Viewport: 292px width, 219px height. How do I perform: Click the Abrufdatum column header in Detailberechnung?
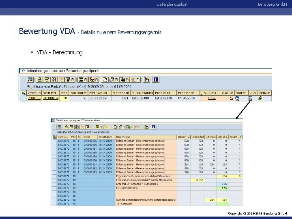click(106, 137)
